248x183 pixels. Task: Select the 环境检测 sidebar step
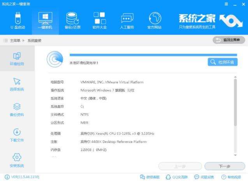(17, 58)
